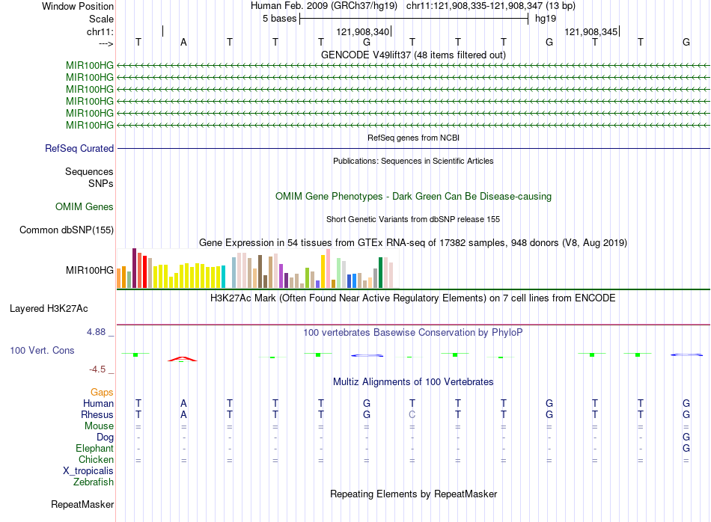This screenshot has width=711, height=522.
Task: Click the 'Chicken' species row label
Action: (96, 459)
